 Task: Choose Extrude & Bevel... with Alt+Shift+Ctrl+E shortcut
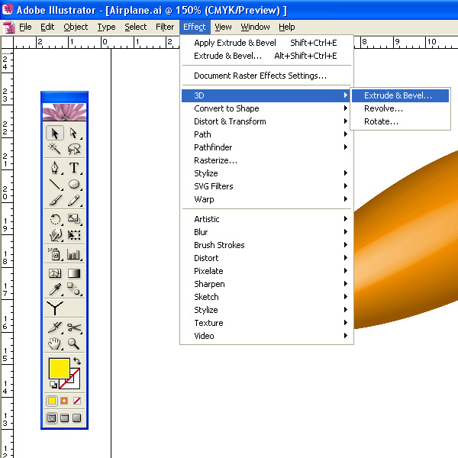pyautogui.click(x=266, y=56)
